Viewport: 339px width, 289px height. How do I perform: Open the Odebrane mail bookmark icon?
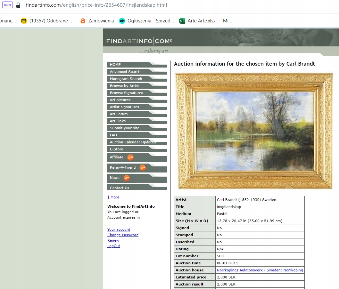(24, 21)
